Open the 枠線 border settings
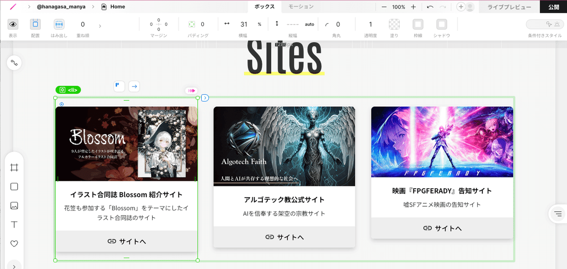 [418, 24]
